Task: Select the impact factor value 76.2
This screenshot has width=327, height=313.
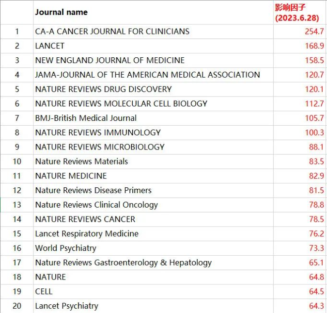Action: coord(316,234)
